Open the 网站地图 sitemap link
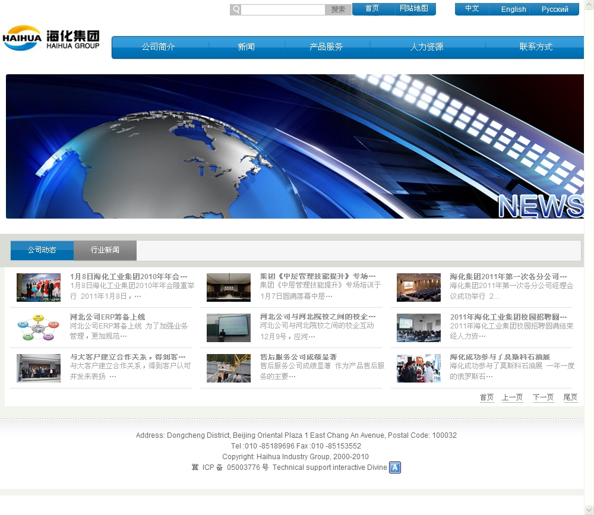 coord(413,9)
